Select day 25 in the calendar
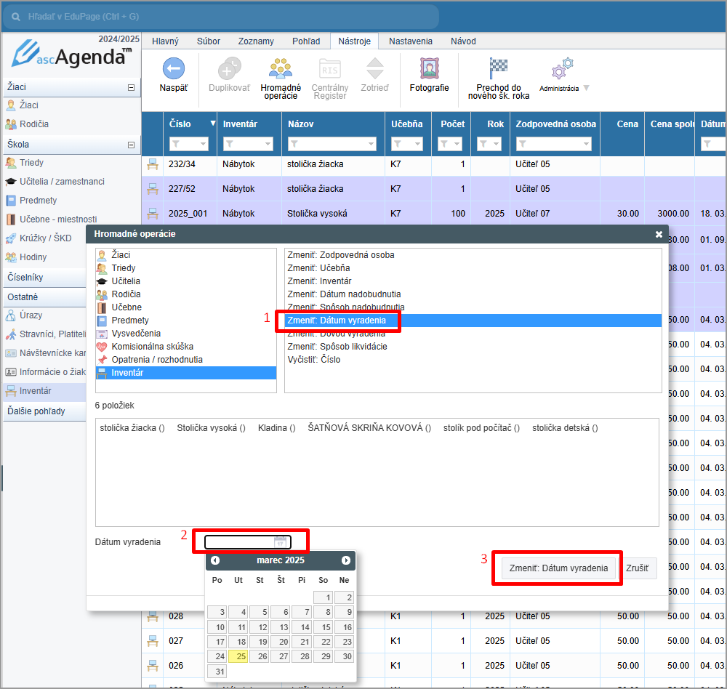727x689 pixels. click(238, 656)
